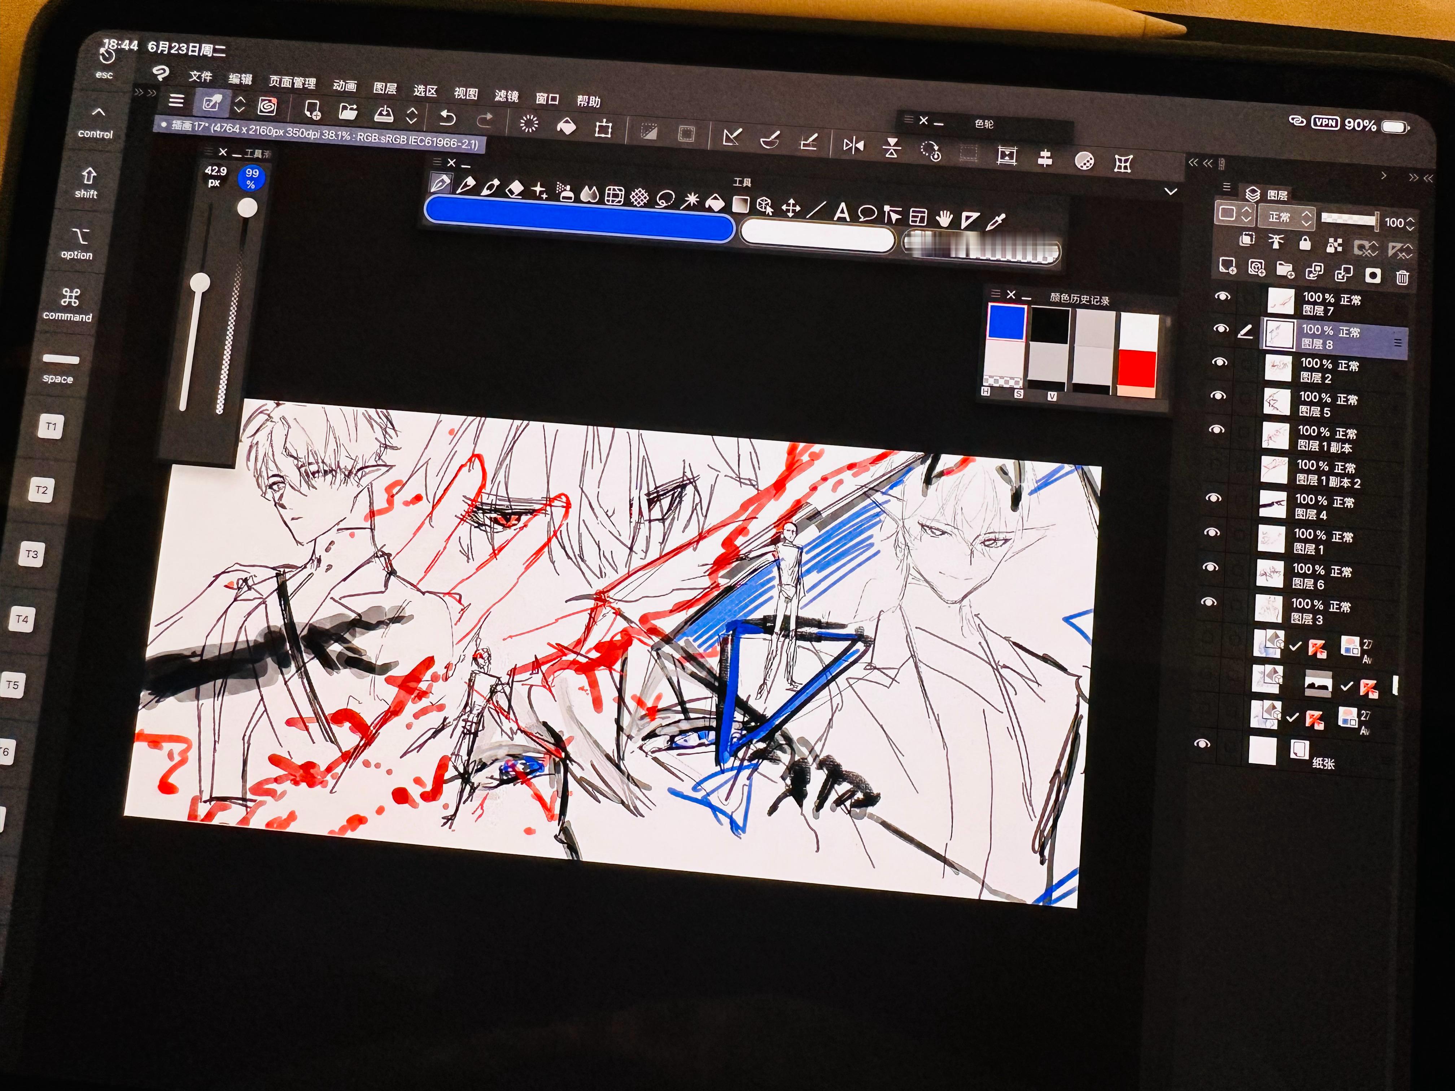This screenshot has height=1091, width=1455.
Task: Hide layer 图层 8 with eye icon
Action: click(x=1221, y=328)
